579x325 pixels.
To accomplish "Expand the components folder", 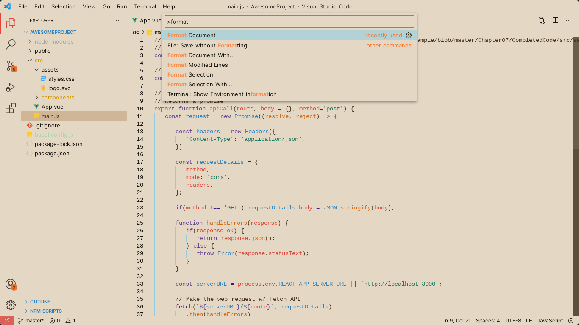I will click(58, 97).
